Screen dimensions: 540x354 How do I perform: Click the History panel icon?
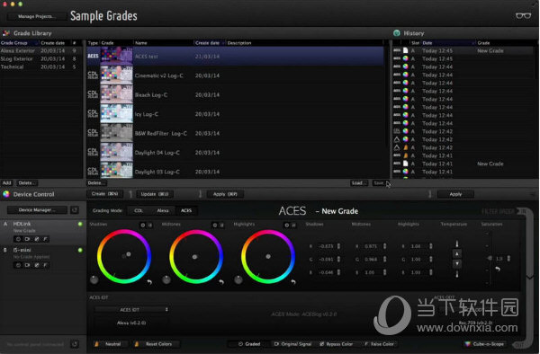pyautogui.click(x=397, y=33)
